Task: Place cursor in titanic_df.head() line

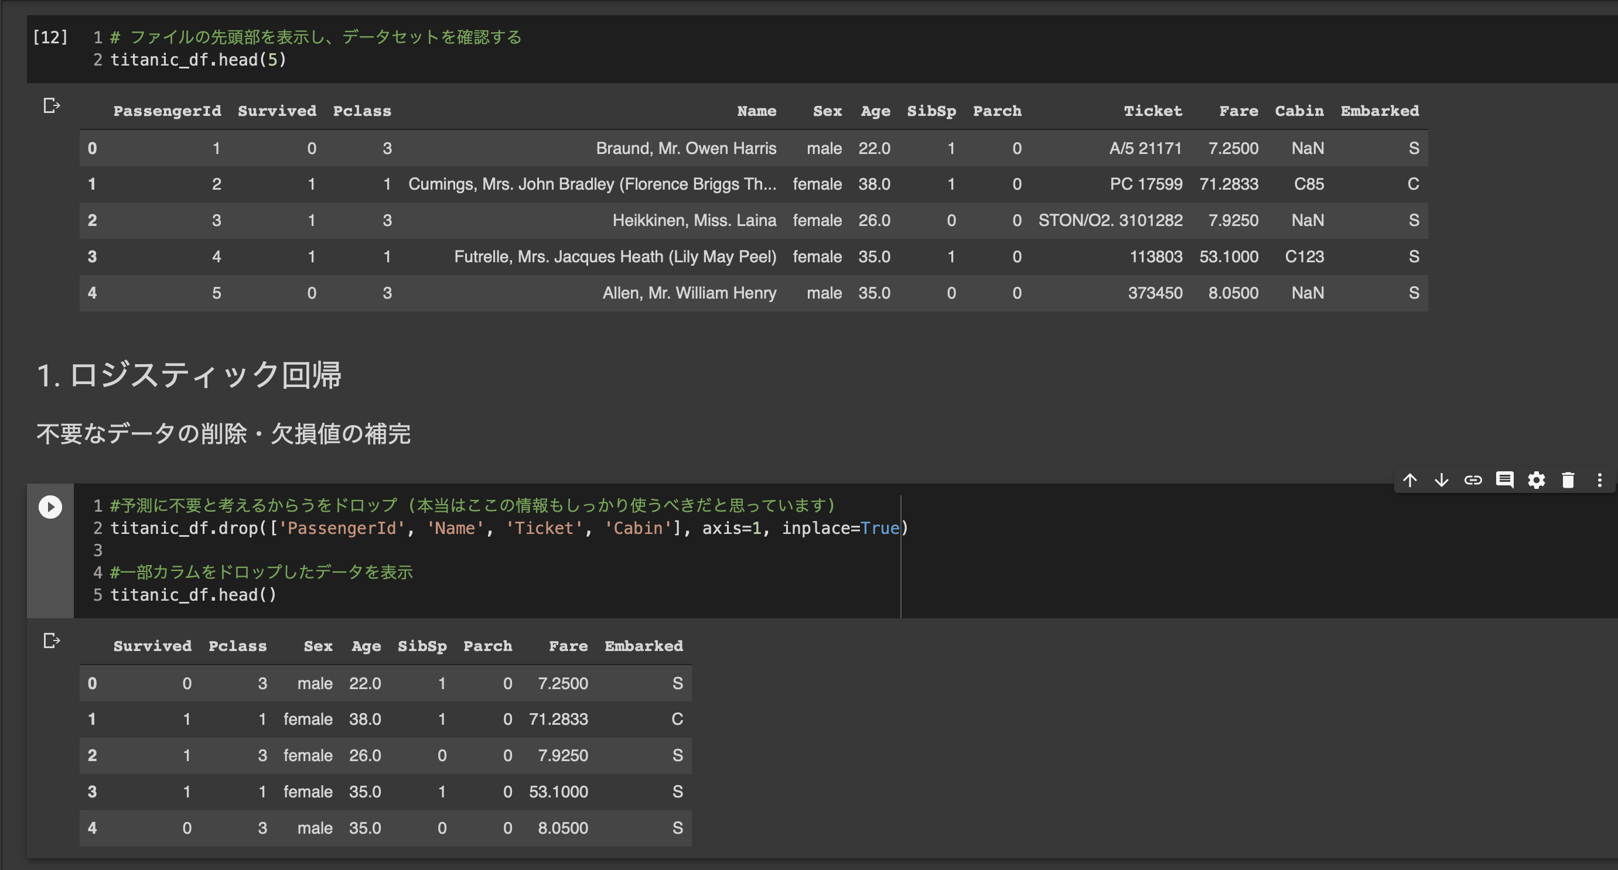Action: coord(193,595)
